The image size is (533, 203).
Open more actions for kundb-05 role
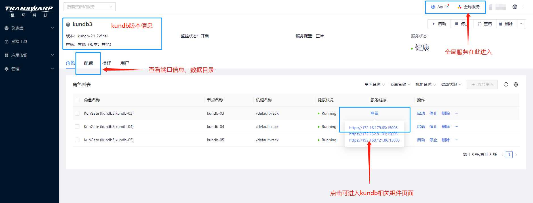(x=456, y=140)
